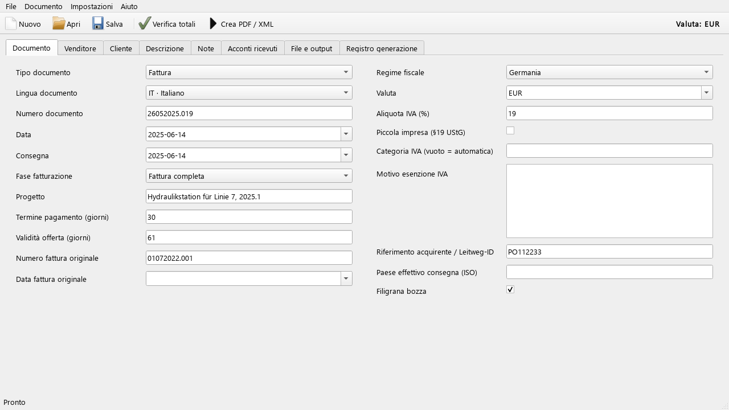Click the Valuta: EUR toolbar label
729x410 pixels.
tap(698, 24)
